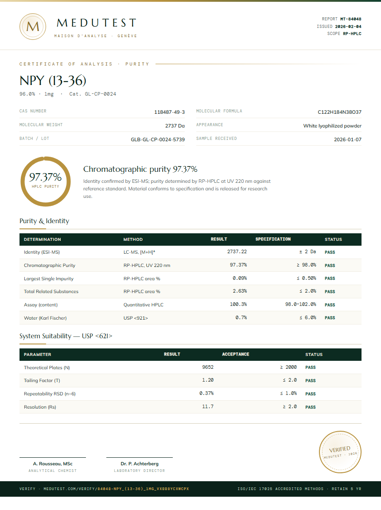Click Assay (content) row label
Viewport: 381px width, 510px height.
click(x=41, y=305)
